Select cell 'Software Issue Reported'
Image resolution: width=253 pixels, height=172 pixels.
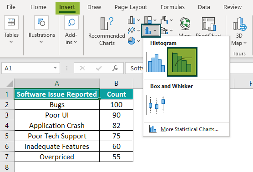57,94
